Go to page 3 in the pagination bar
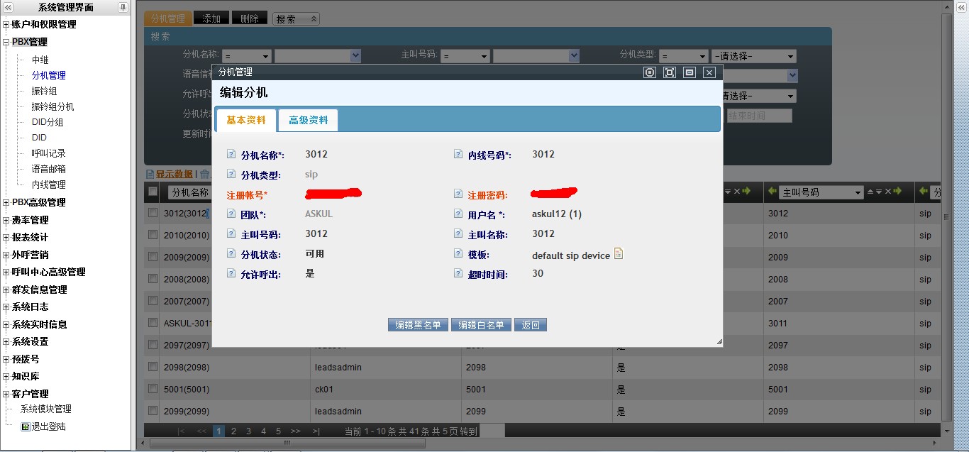This screenshot has height=452, width=969. pyautogui.click(x=248, y=431)
